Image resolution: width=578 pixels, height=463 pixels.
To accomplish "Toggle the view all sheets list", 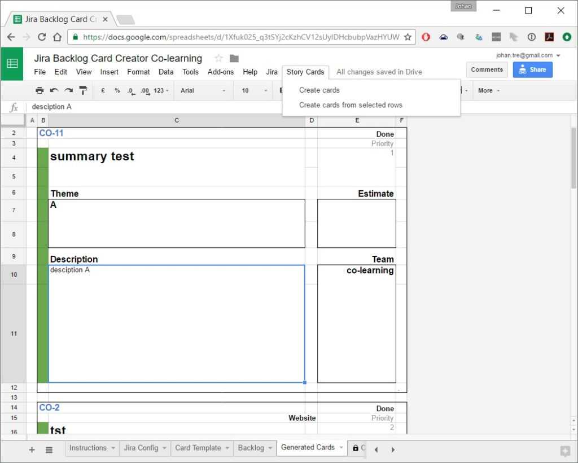I will (x=49, y=449).
